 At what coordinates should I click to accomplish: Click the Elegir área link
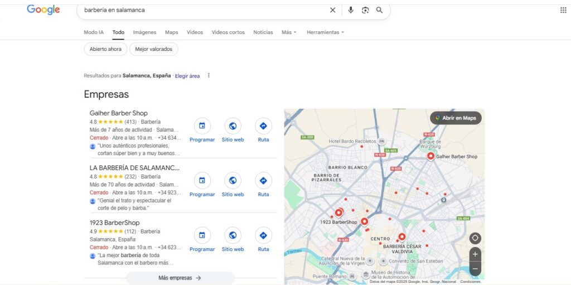pos(187,76)
